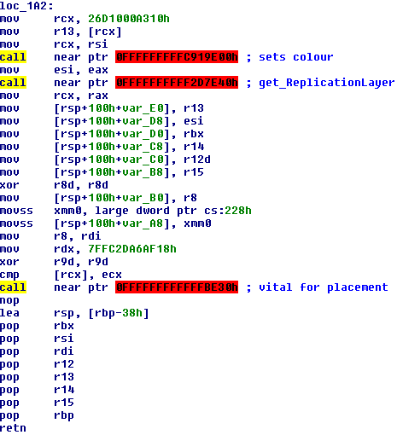Click the constant 7FFC2DA6AF18h
The image size is (397, 435).
132,249
